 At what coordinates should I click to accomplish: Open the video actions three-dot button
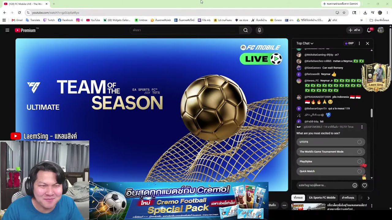coord(284,205)
